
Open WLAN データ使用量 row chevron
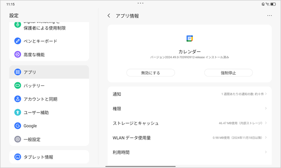click(x=266, y=138)
